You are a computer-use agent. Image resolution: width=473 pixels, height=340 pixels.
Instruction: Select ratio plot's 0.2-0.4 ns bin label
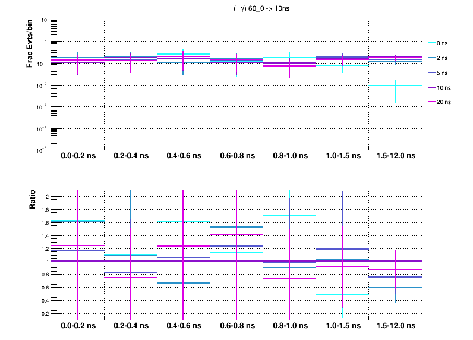(x=130, y=326)
